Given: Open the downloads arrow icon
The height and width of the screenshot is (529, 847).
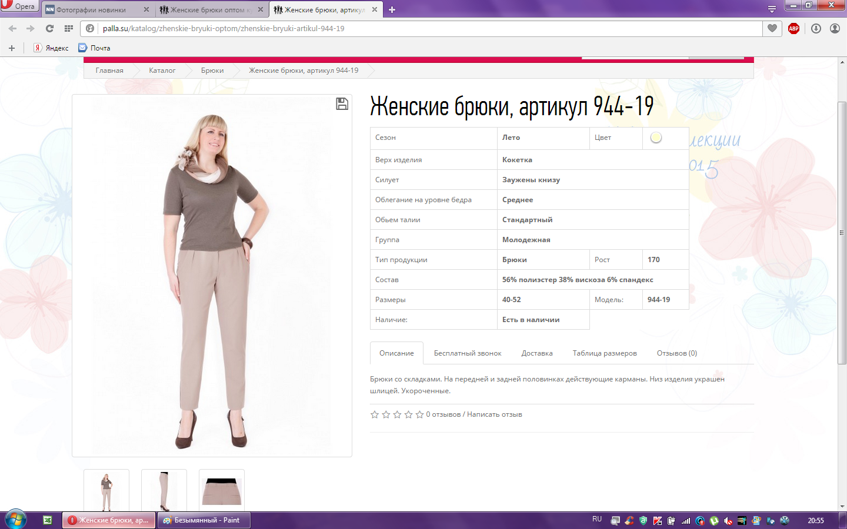Looking at the screenshot, I should [x=816, y=28].
